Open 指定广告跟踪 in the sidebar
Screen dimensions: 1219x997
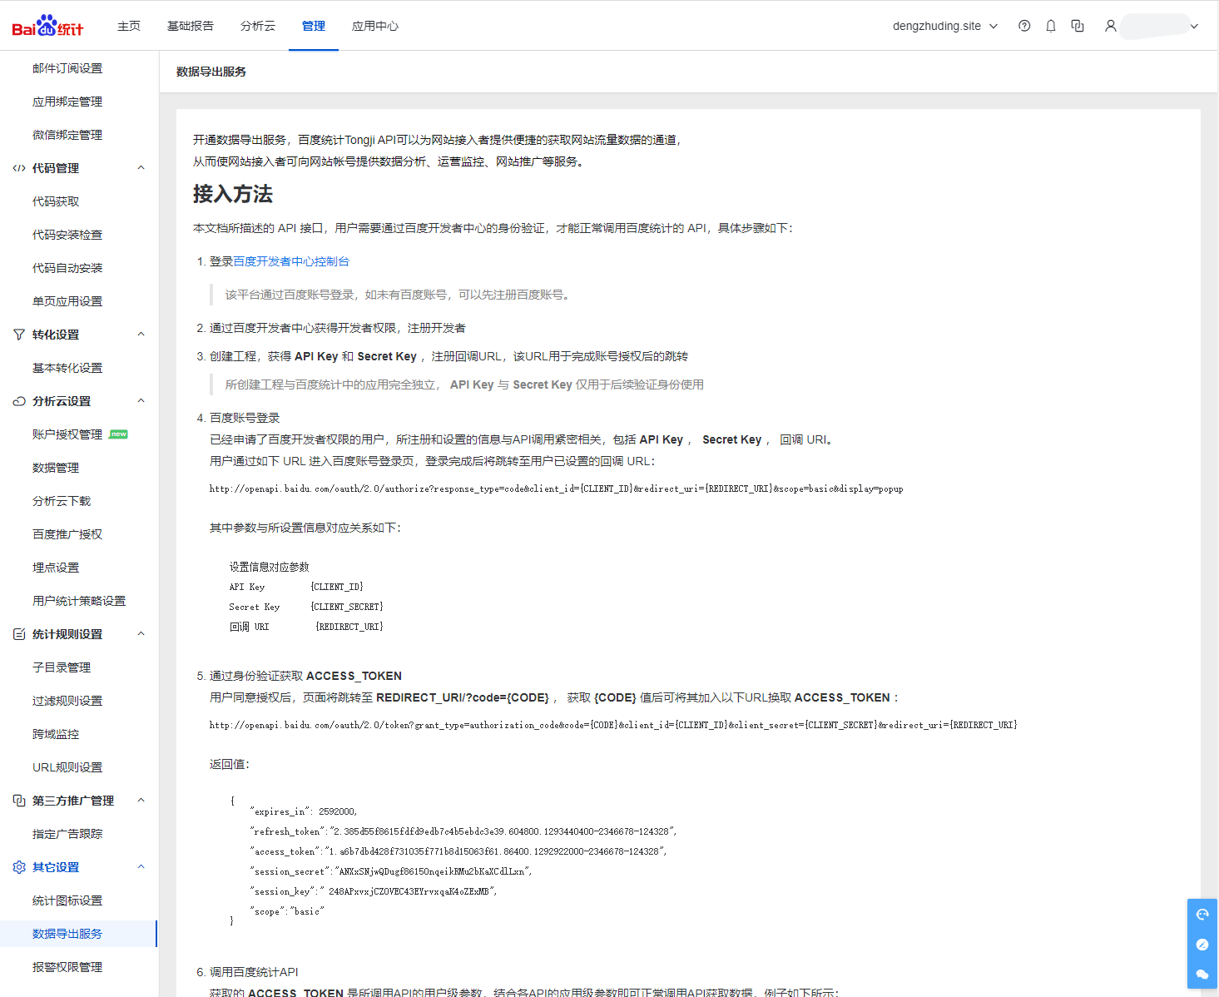(67, 834)
